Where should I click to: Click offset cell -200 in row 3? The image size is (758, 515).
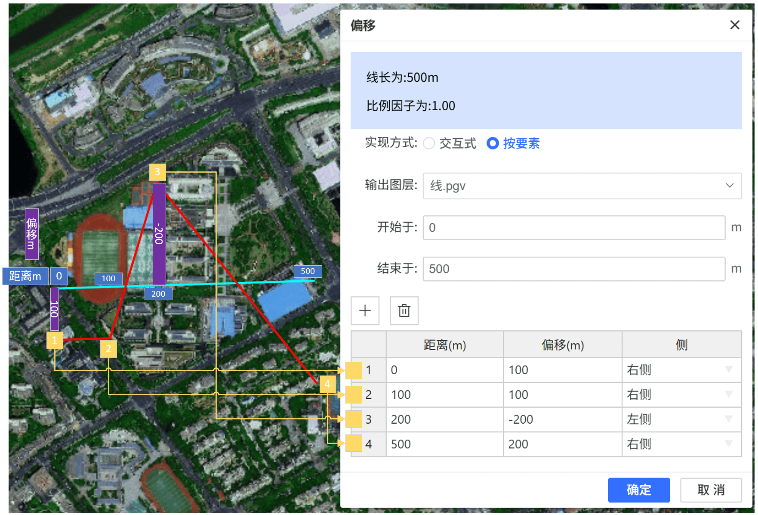(562, 419)
